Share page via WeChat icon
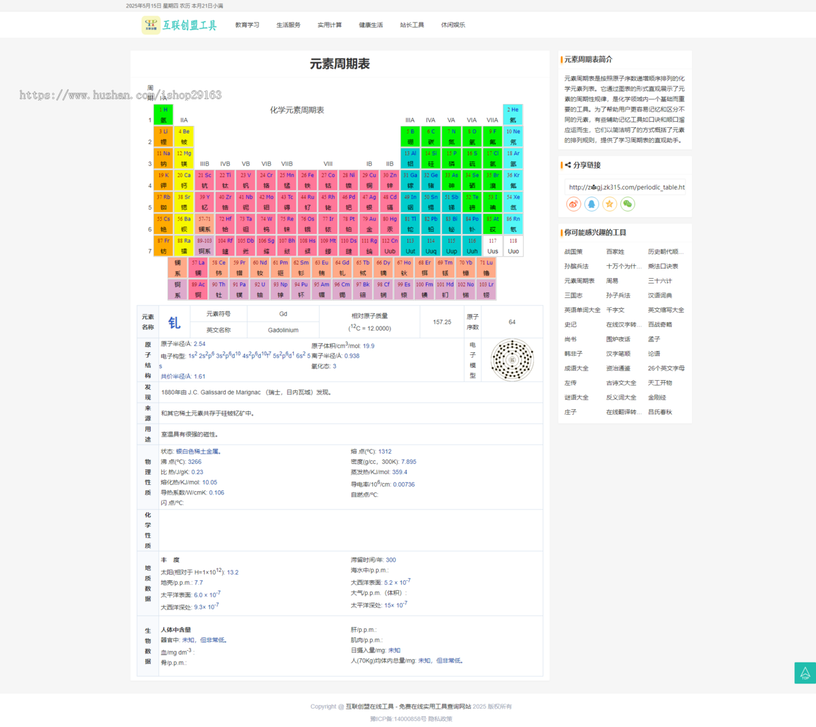 [x=628, y=204]
